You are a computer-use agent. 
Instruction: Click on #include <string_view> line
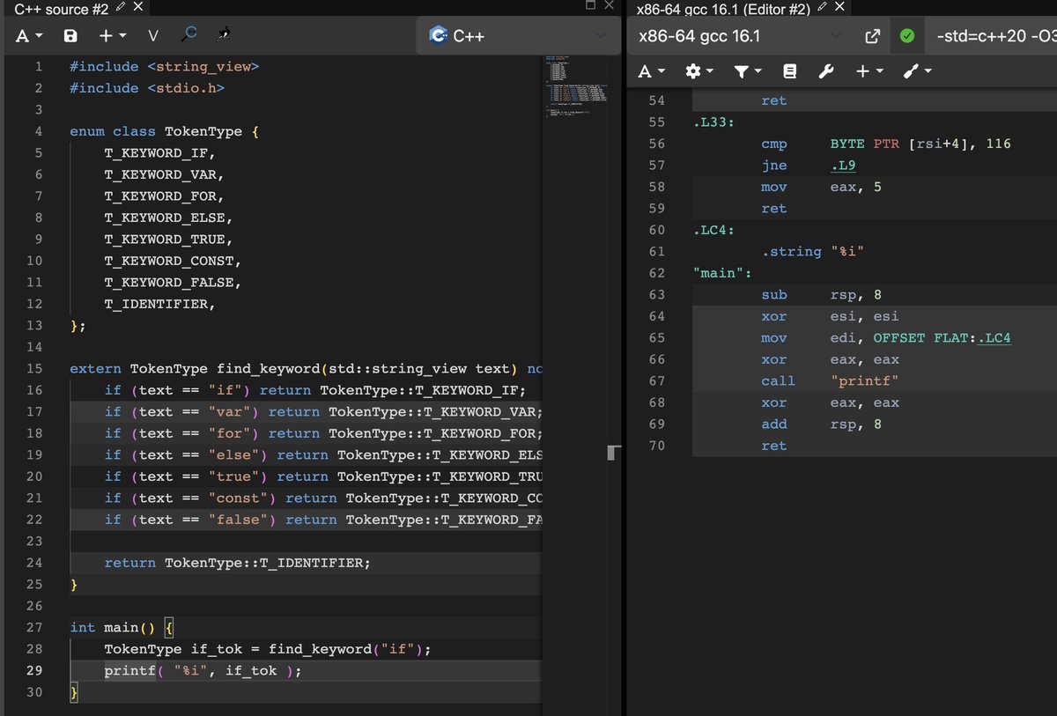click(165, 67)
